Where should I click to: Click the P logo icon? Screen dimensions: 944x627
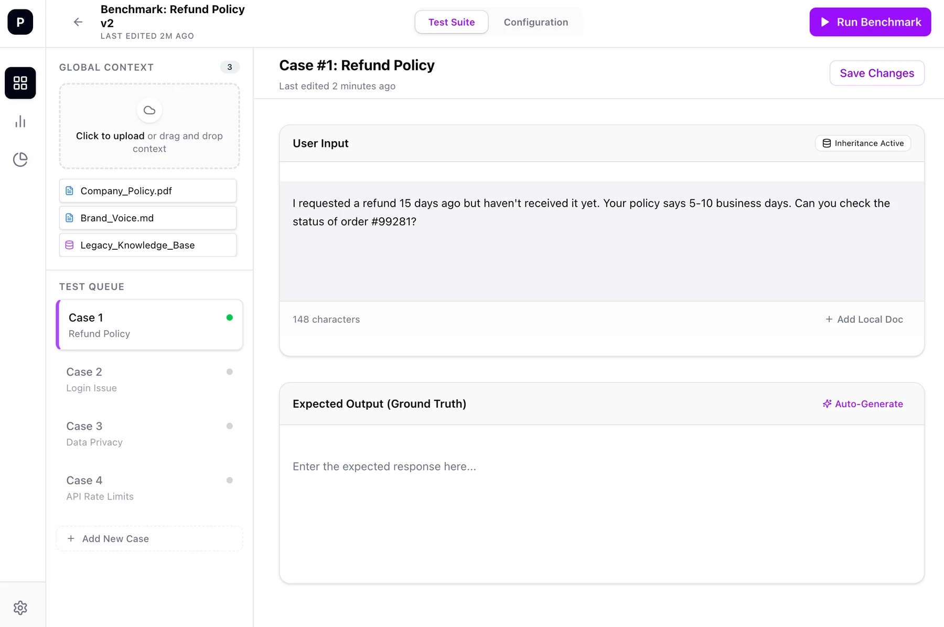point(20,22)
